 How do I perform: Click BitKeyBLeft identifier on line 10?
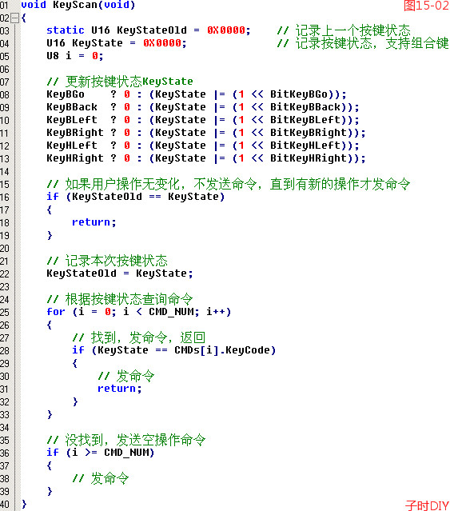(x=305, y=120)
